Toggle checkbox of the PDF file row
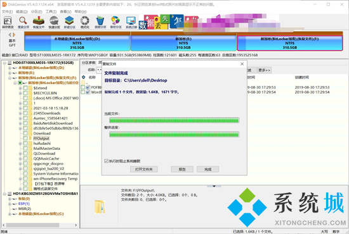349x234 pixels. coord(82,87)
